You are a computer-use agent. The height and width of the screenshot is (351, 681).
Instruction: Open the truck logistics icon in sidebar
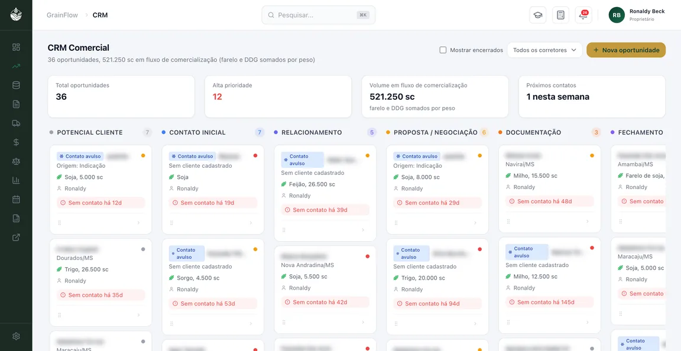(16, 123)
